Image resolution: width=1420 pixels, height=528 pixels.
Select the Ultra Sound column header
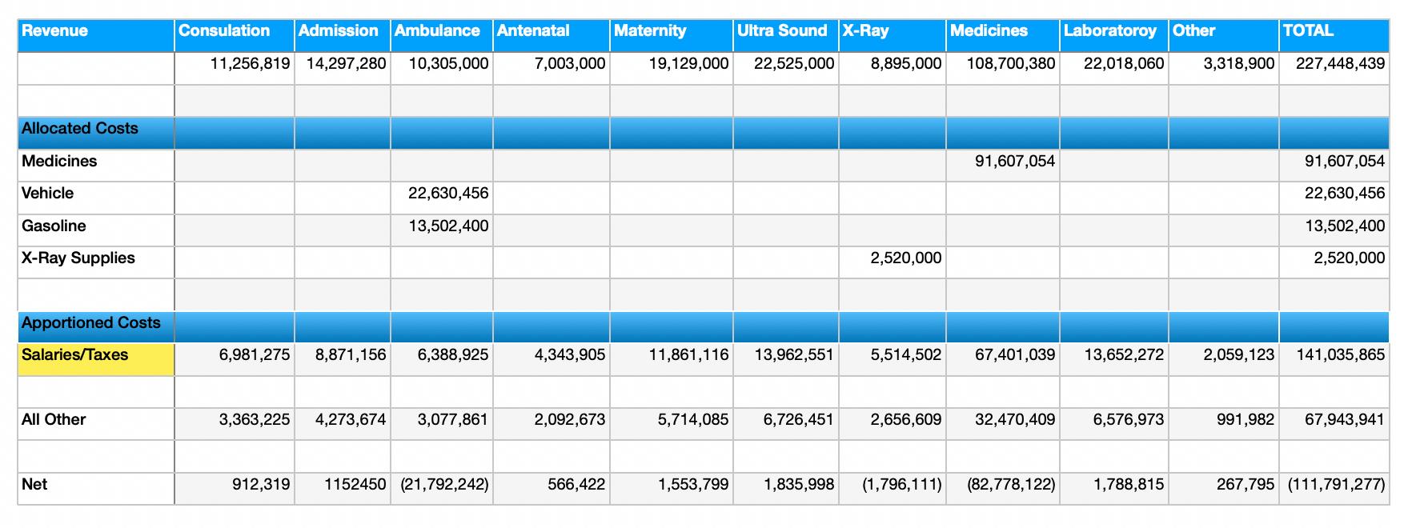(x=786, y=36)
